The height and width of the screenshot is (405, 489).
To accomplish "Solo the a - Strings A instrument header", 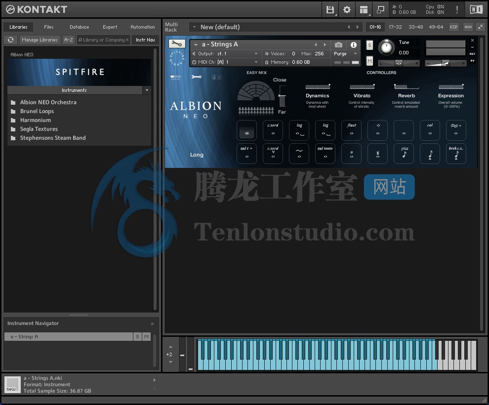I will [x=369, y=45].
